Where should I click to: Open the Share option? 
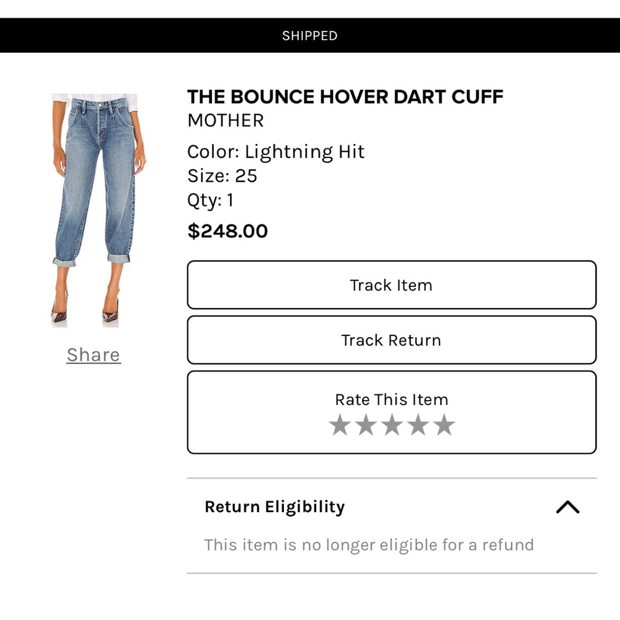click(93, 355)
